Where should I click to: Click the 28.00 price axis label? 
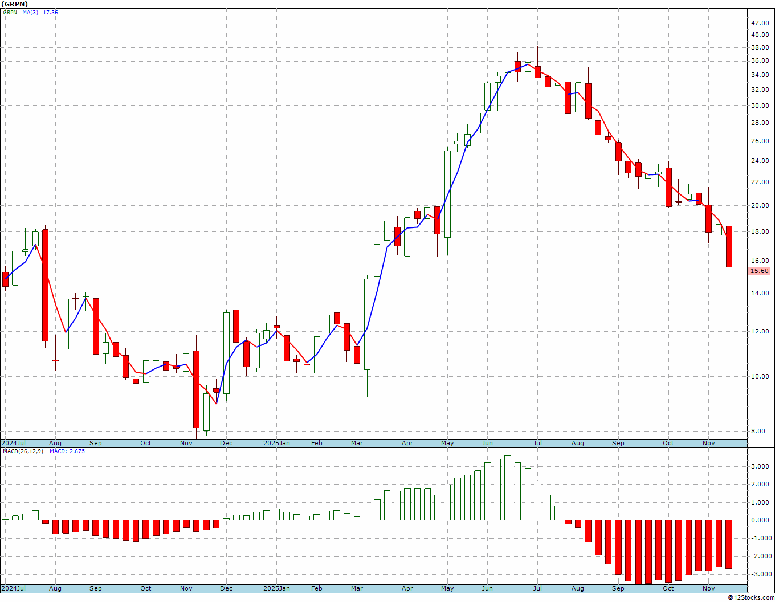click(x=759, y=123)
